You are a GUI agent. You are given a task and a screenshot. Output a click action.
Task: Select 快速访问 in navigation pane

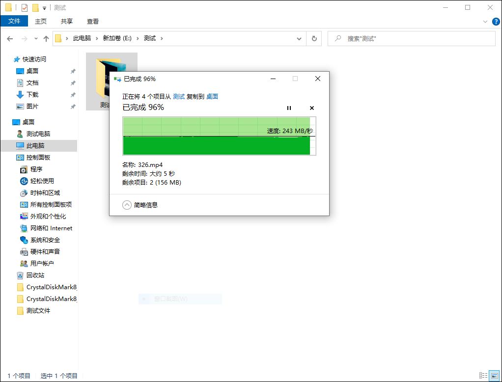[34, 59]
